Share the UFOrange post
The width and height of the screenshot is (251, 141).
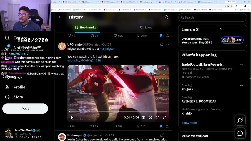167,126
